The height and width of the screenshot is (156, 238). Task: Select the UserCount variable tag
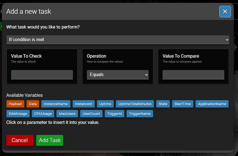[x=91, y=114]
